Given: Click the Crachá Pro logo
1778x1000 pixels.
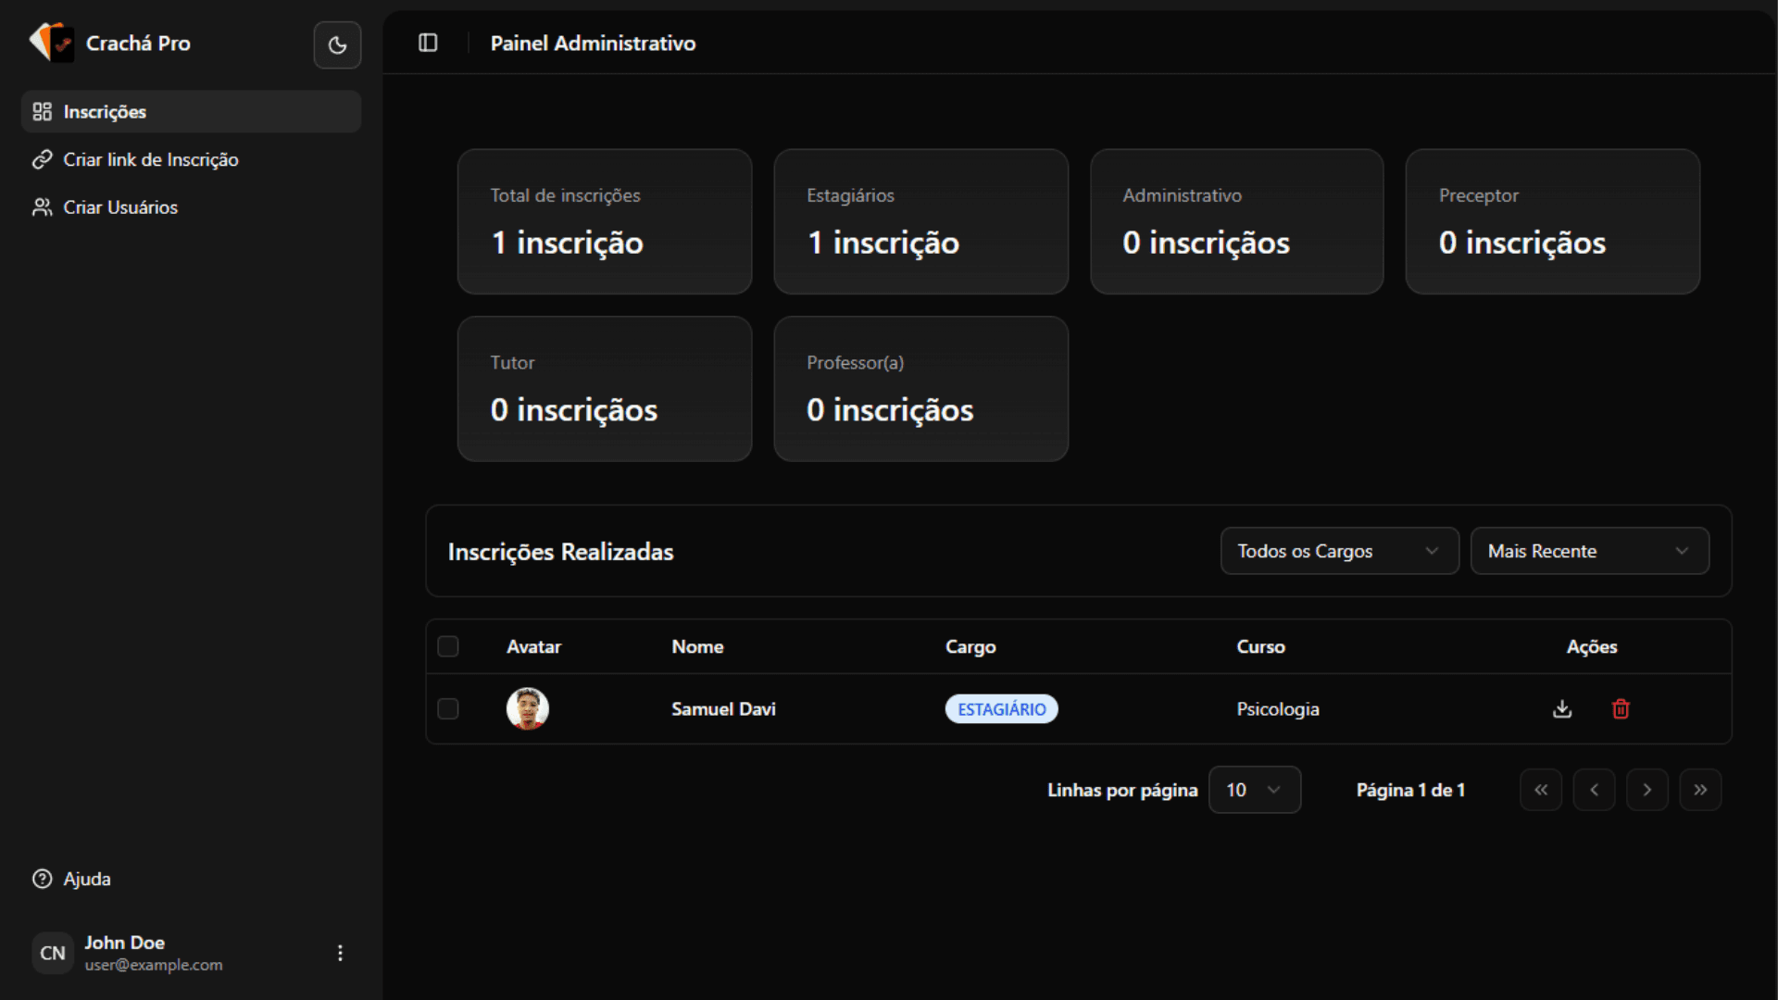Looking at the screenshot, I should (51, 43).
